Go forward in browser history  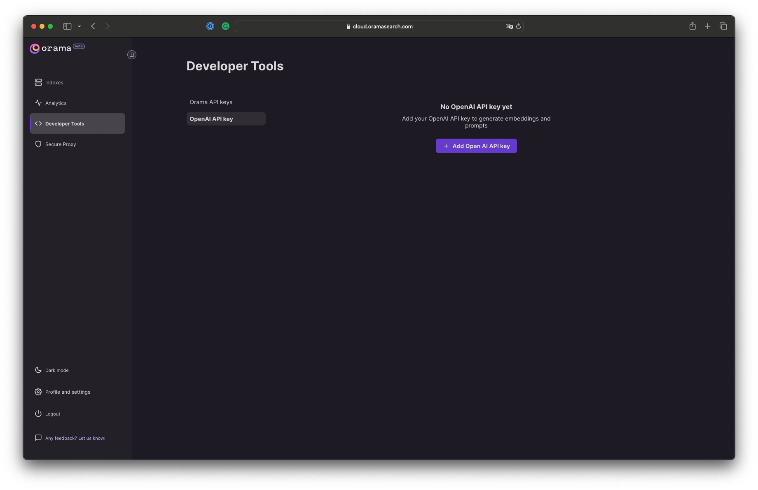click(108, 26)
